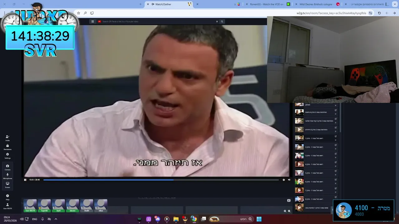Image resolution: width=399 pixels, height=224 pixels.
Task: Open the Chrome three-dot menu
Action: click(x=4, y=13)
